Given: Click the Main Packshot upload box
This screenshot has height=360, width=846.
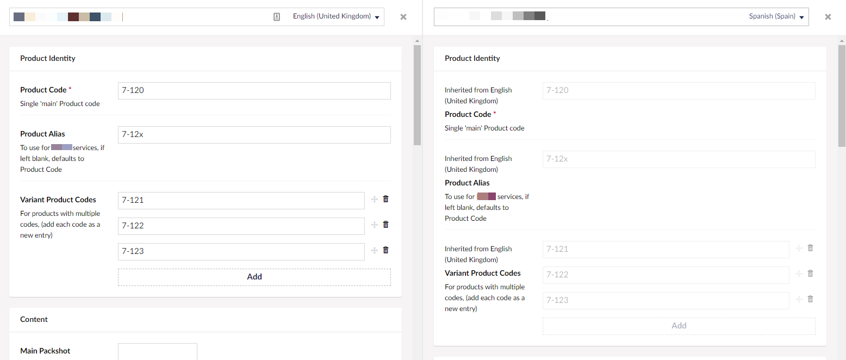Looking at the screenshot, I should point(158,353).
